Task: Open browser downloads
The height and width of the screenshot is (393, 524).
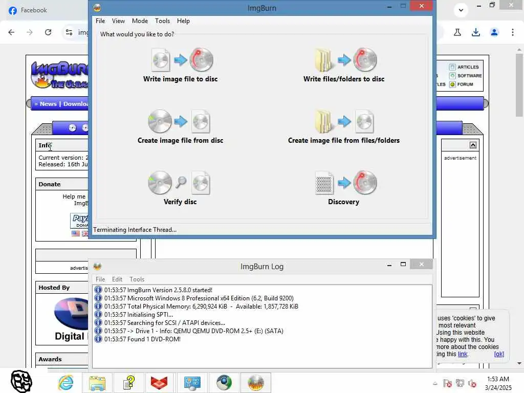Action: pos(476,32)
